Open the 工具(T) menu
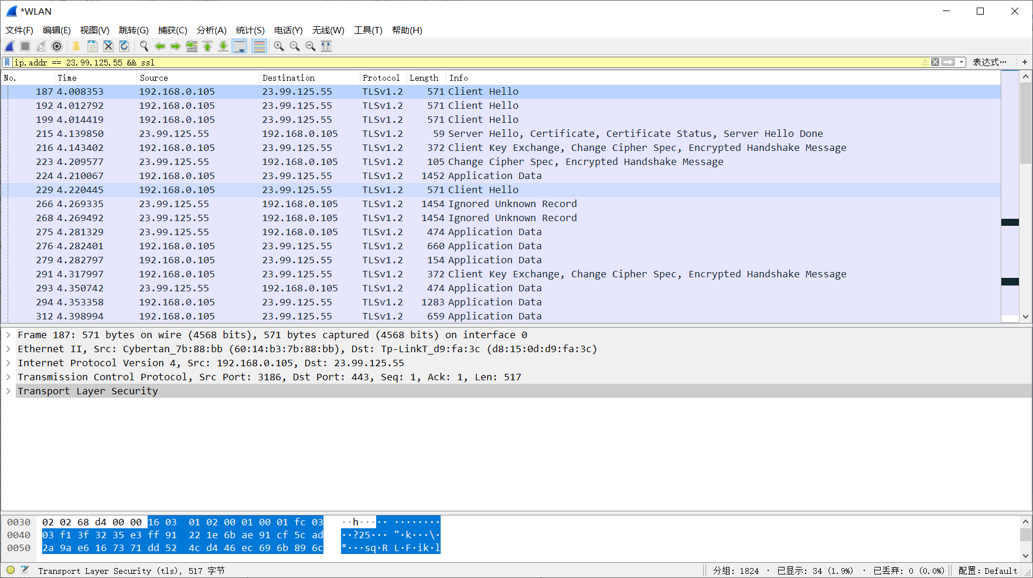This screenshot has width=1033, height=578. 368,30
